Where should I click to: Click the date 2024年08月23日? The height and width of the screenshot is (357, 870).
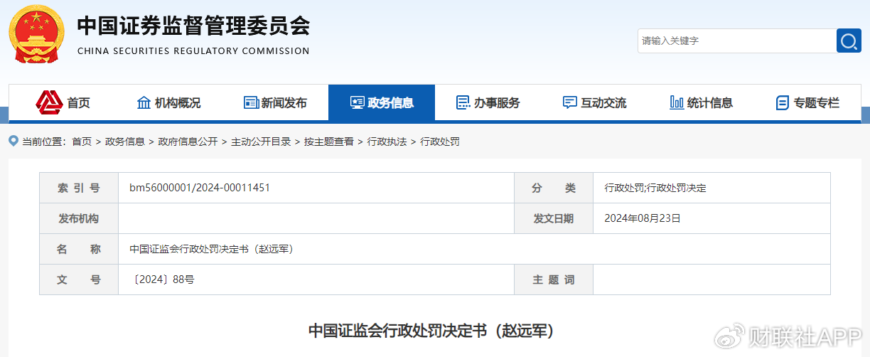point(643,218)
